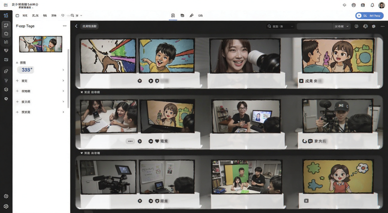Open the ellipsis button under the women-at-table card
Screen dimensions: 388x213
130,141
